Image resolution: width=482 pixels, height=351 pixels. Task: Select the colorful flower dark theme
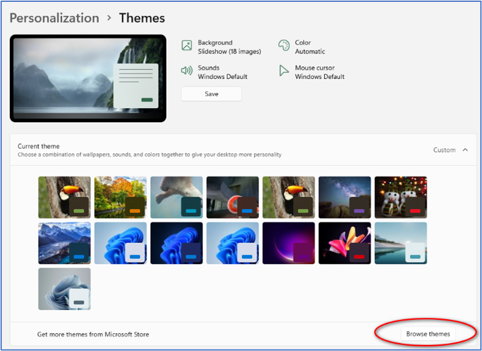[345, 243]
